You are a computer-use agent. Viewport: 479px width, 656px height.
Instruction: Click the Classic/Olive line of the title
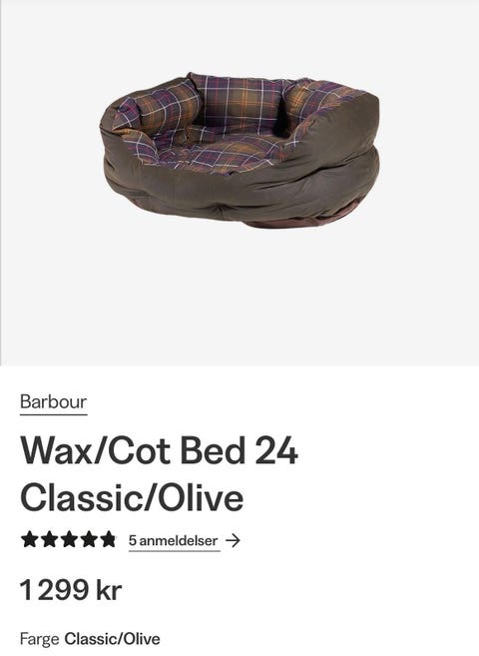pos(132,498)
